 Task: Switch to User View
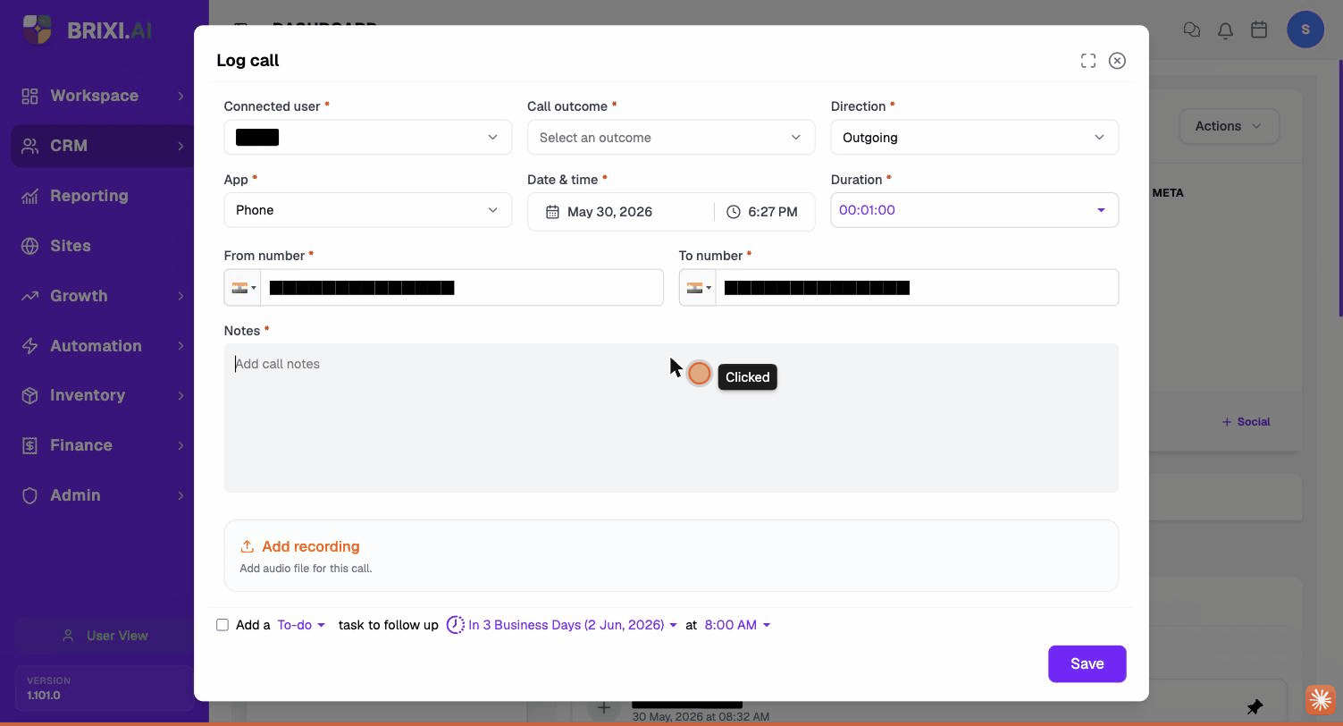pyautogui.click(x=105, y=636)
